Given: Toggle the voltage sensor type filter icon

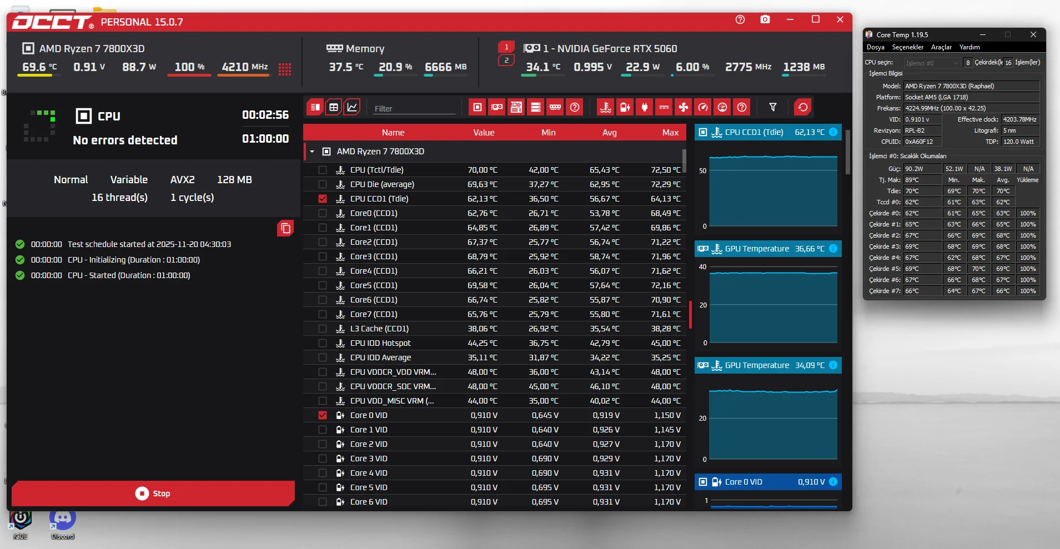Looking at the screenshot, I should click(x=625, y=107).
